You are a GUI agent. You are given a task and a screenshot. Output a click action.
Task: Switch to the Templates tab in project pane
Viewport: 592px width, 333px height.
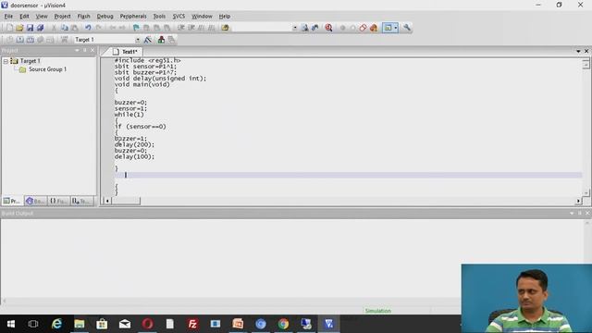click(82, 201)
